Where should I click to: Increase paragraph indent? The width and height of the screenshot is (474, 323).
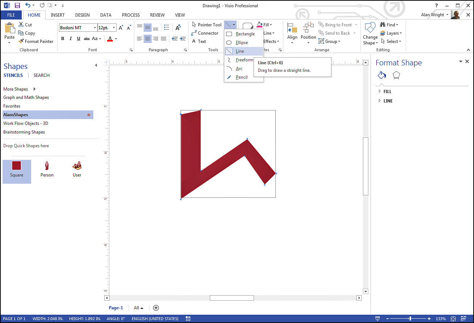[183, 39]
